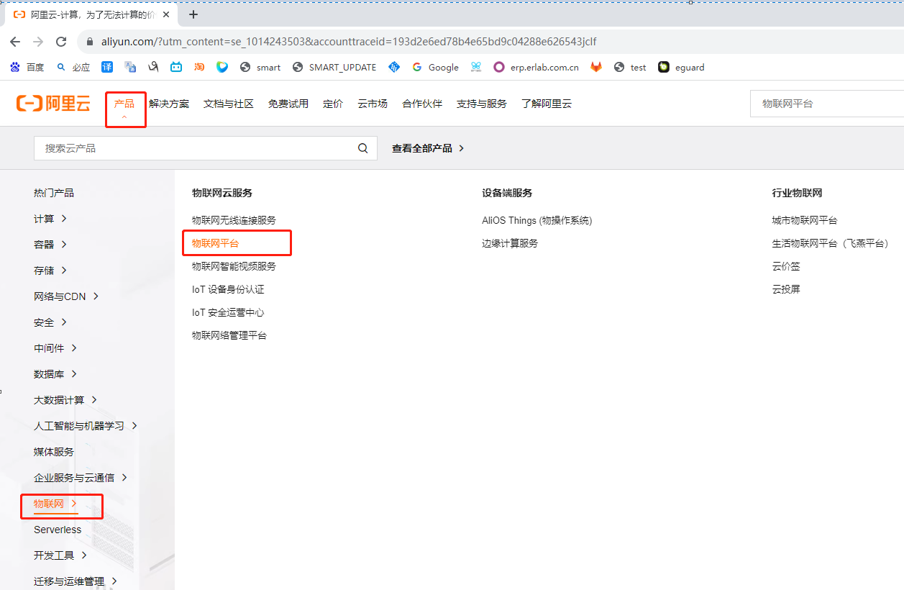This screenshot has width=904, height=590.
Task: Open 云投屏 link
Action: [x=786, y=289]
